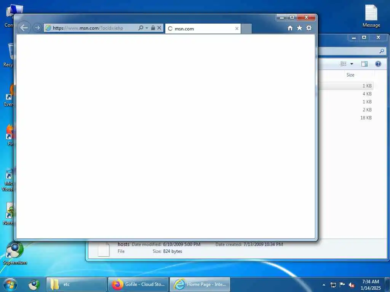Close the msn.com tab
The height and width of the screenshot is (292, 390).
(237, 29)
